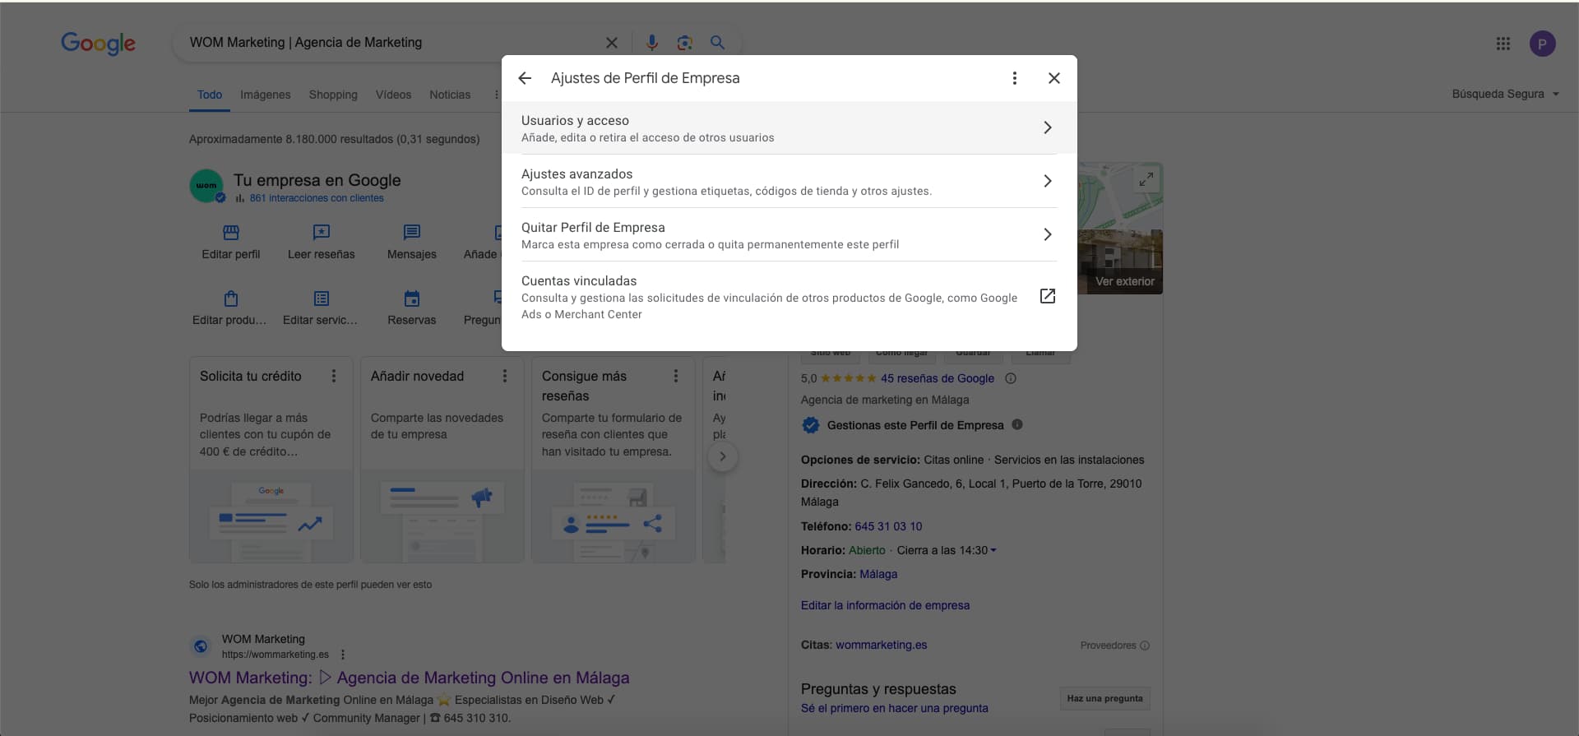1579x736 pixels.
Task: Start voice search with microphone icon
Action: point(651,43)
